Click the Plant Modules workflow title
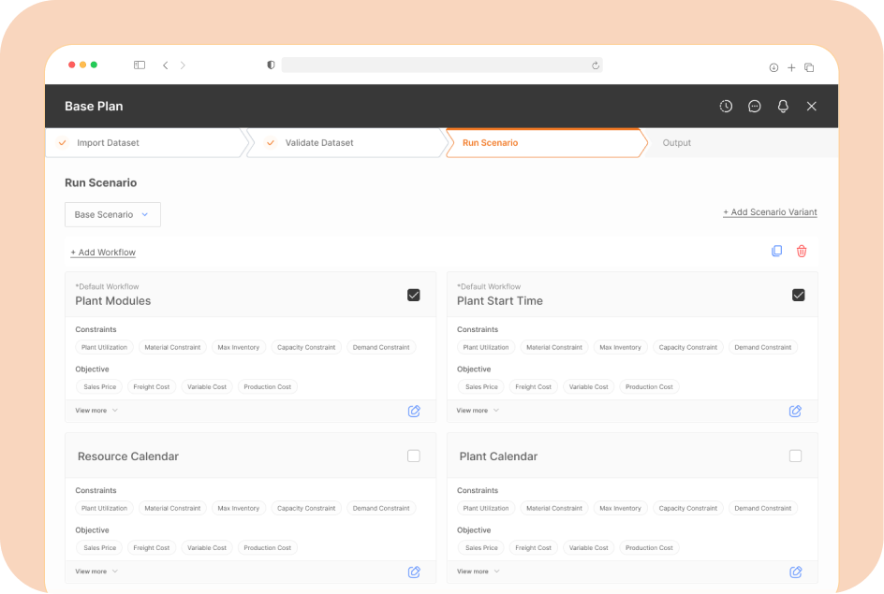This screenshot has height=594, width=884. click(x=112, y=300)
